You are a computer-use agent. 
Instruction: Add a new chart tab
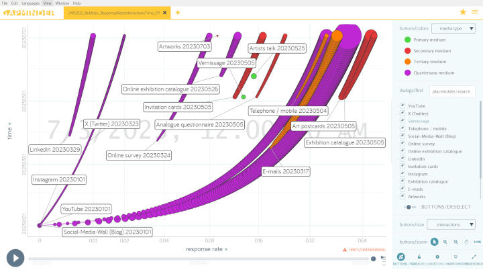point(178,12)
